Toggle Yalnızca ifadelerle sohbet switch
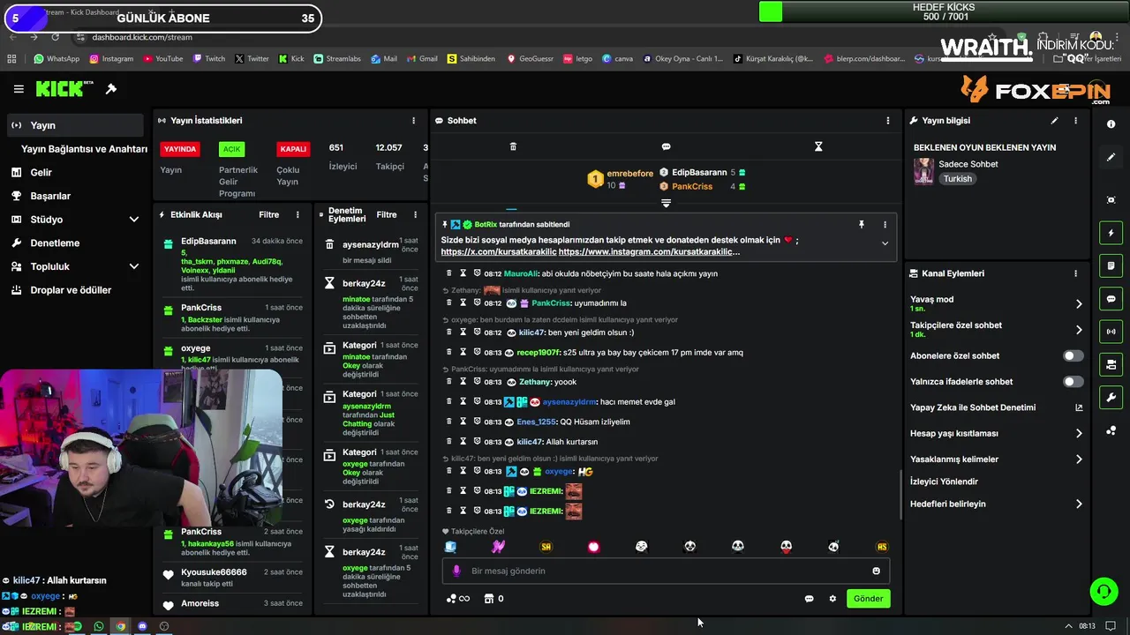The width and height of the screenshot is (1130, 635). point(1073,382)
